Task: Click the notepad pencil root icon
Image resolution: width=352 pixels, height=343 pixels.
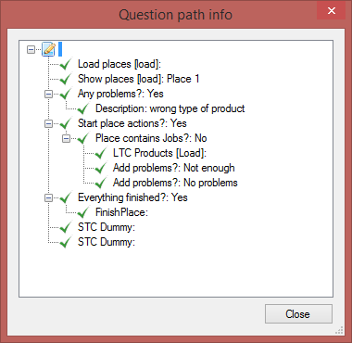Action: tap(49, 49)
